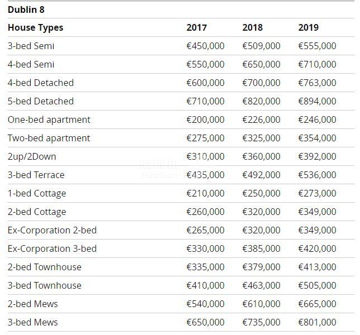
Task: Select the One-bed apartment row label
Action: tap(49, 119)
